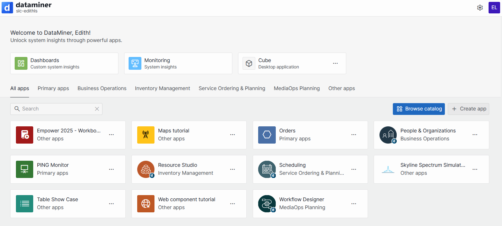Open Cube card more options menu
Viewport: 502px width, 226px height.
pos(335,63)
